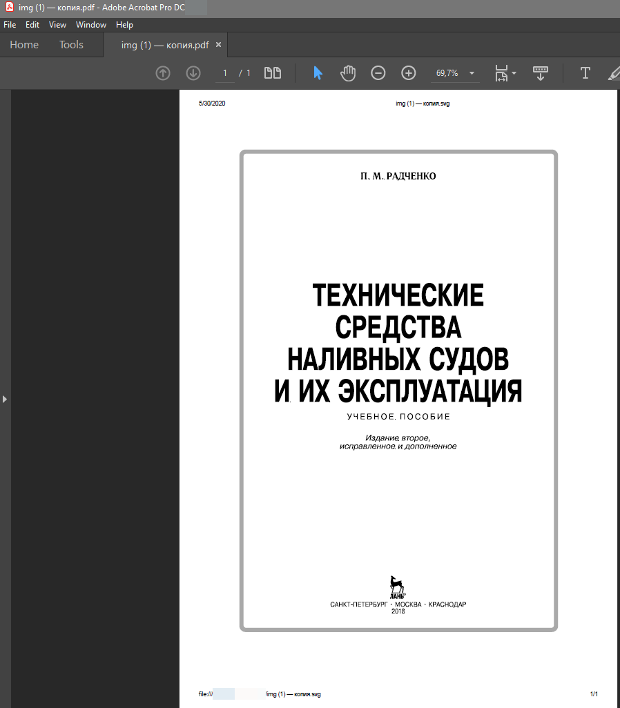Zoom out with the minus icon
This screenshot has width=620, height=708.
[x=378, y=73]
